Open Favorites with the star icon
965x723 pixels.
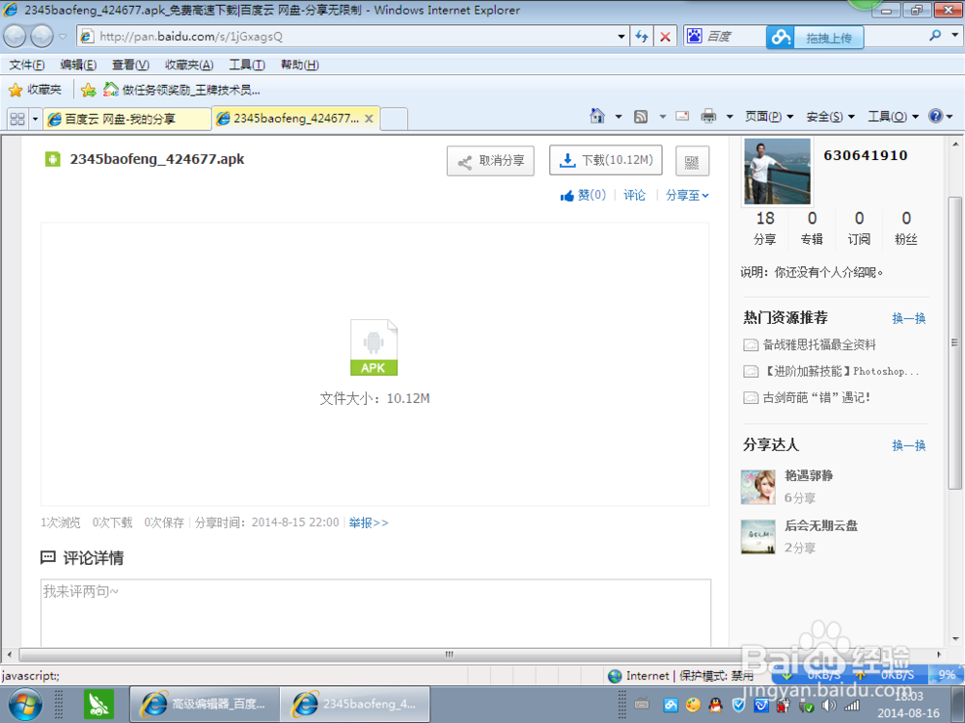tap(15, 91)
